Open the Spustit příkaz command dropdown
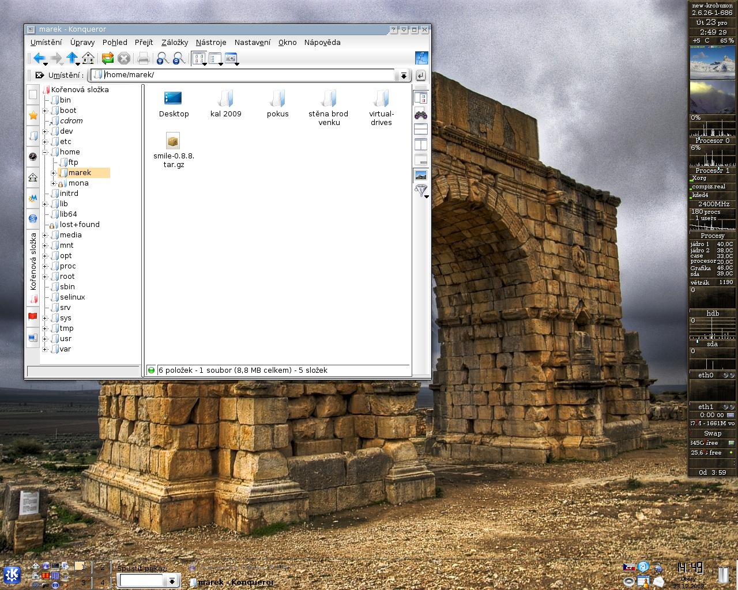Viewport: 738px width, 590px height. point(172,581)
